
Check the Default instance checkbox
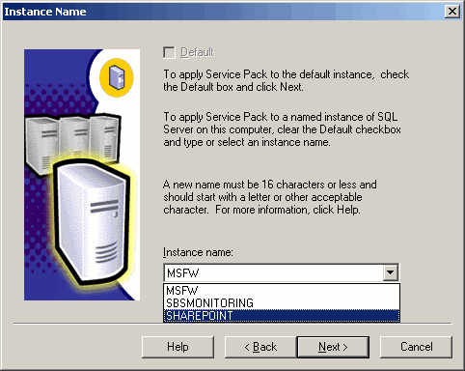169,52
